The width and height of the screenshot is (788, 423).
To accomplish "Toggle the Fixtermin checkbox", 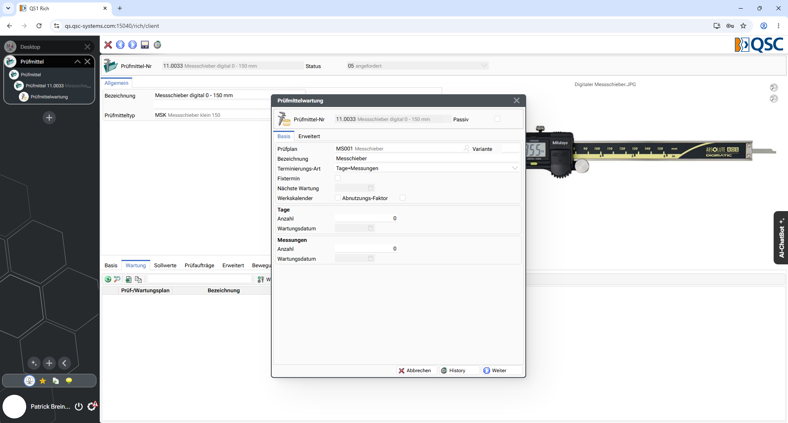I will tap(338, 178).
